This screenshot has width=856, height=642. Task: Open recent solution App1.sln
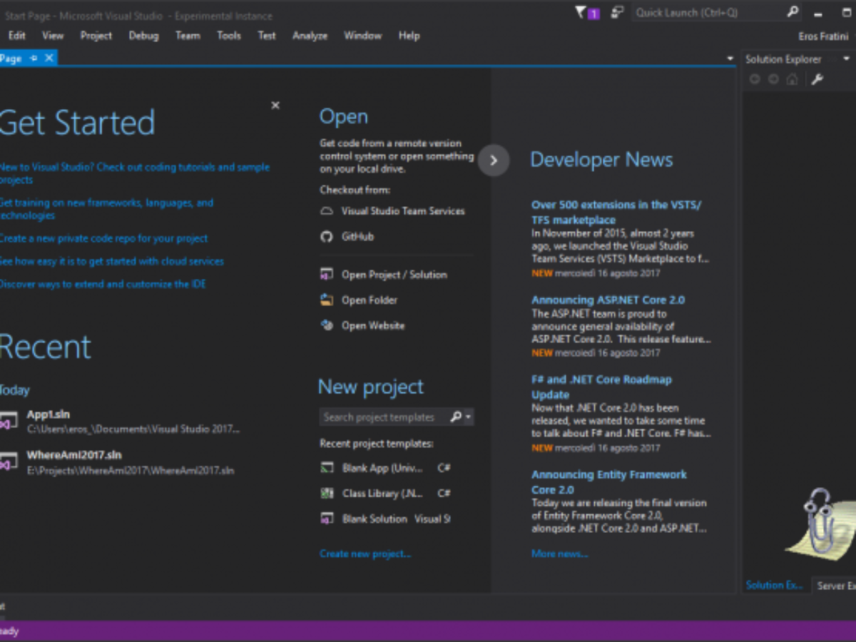(x=49, y=414)
